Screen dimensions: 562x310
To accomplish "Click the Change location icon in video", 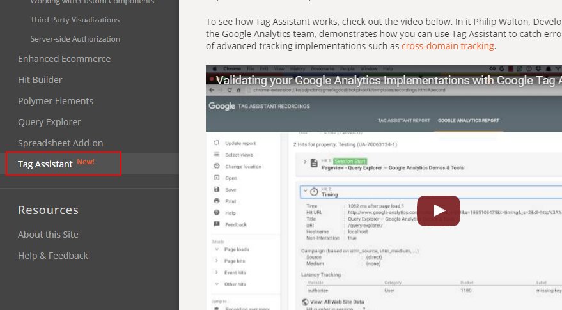I will (x=217, y=166).
